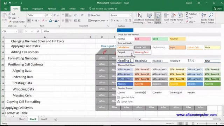Switch to the Data tab
The height and width of the screenshot is (126, 224).
pyautogui.click(x=63, y=9)
